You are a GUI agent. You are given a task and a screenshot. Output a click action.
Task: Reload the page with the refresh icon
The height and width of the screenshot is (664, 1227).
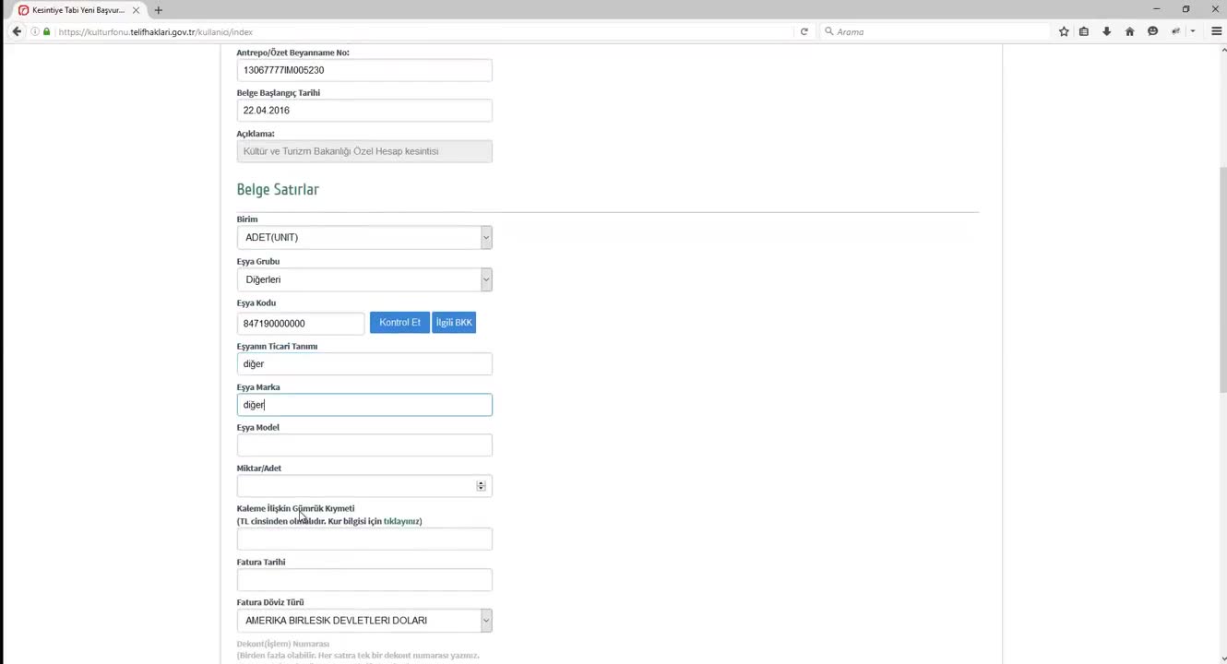(x=804, y=31)
